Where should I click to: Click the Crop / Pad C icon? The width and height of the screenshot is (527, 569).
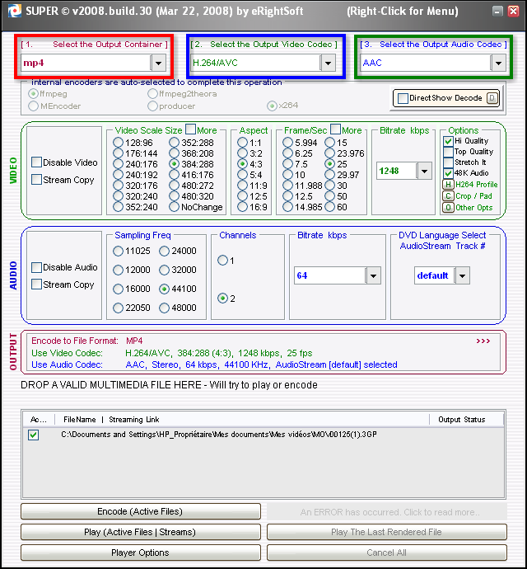click(448, 196)
